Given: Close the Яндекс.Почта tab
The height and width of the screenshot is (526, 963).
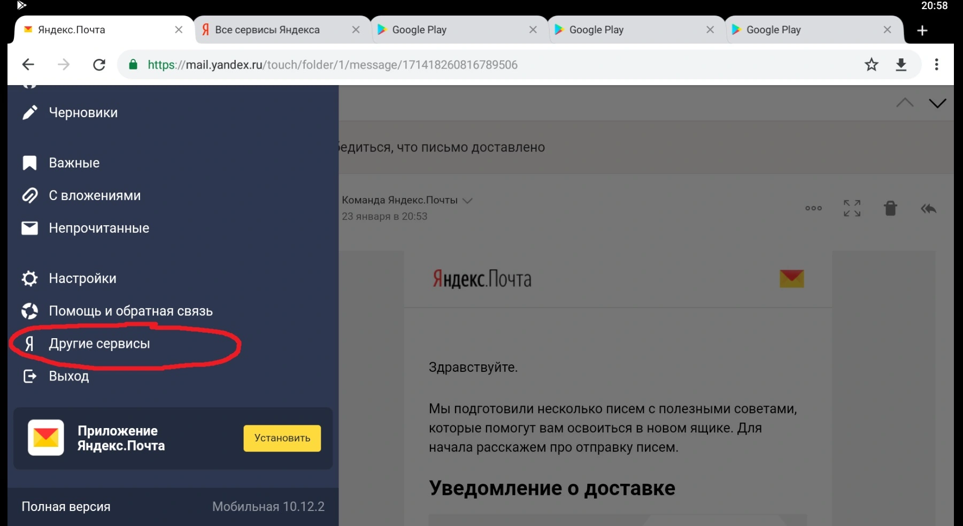Looking at the screenshot, I should tap(179, 30).
